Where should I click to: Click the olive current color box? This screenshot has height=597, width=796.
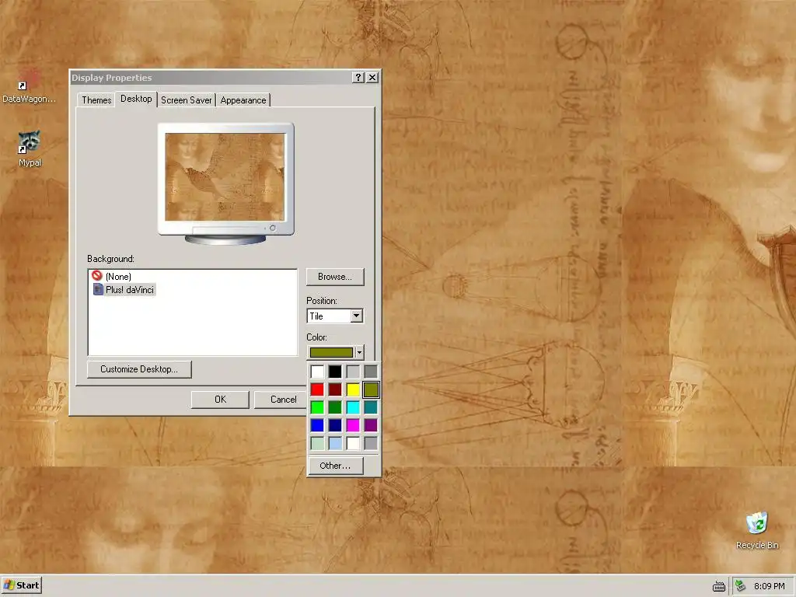(331, 352)
